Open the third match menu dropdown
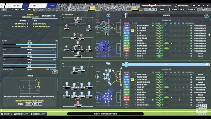This screenshot has height=119, width=211. pyautogui.click(x=23, y=10)
